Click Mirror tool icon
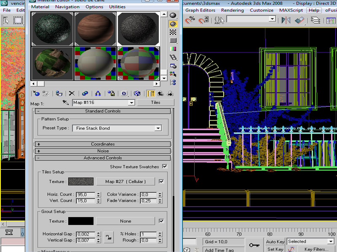 coord(286,20)
